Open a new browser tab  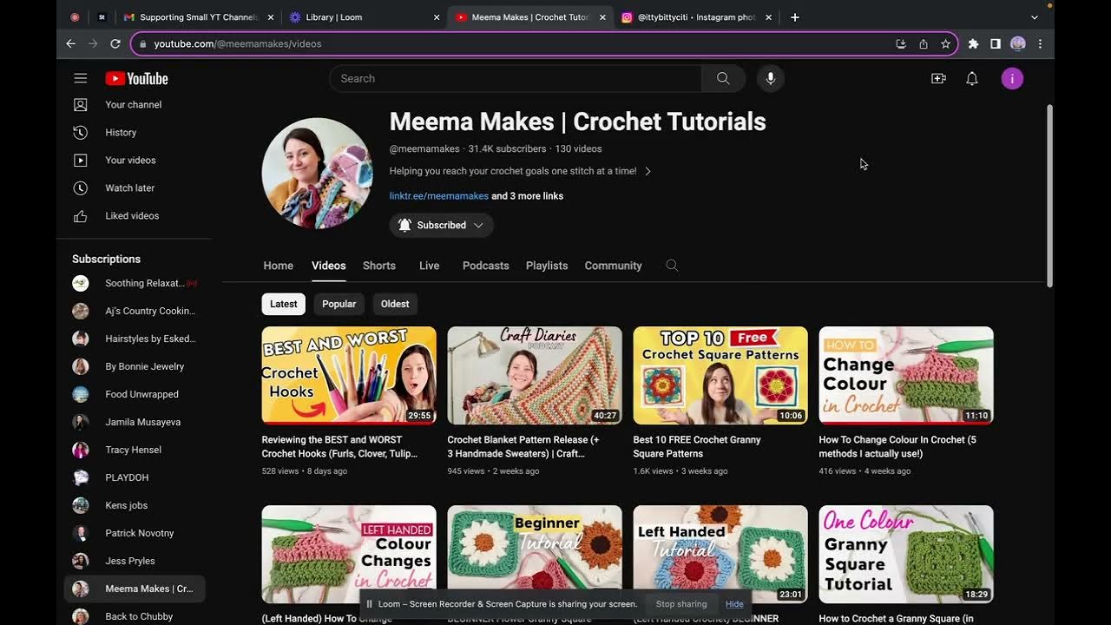(794, 17)
